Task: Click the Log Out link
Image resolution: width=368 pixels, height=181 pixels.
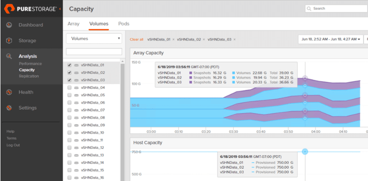Action: pyautogui.click(x=13, y=145)
